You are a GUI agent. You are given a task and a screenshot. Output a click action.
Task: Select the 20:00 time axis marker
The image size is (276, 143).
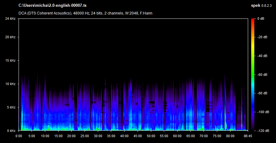(72, 136)
